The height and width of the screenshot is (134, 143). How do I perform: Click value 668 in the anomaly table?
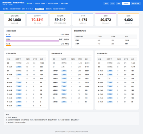pyautogui.click(x=99, y=40)
